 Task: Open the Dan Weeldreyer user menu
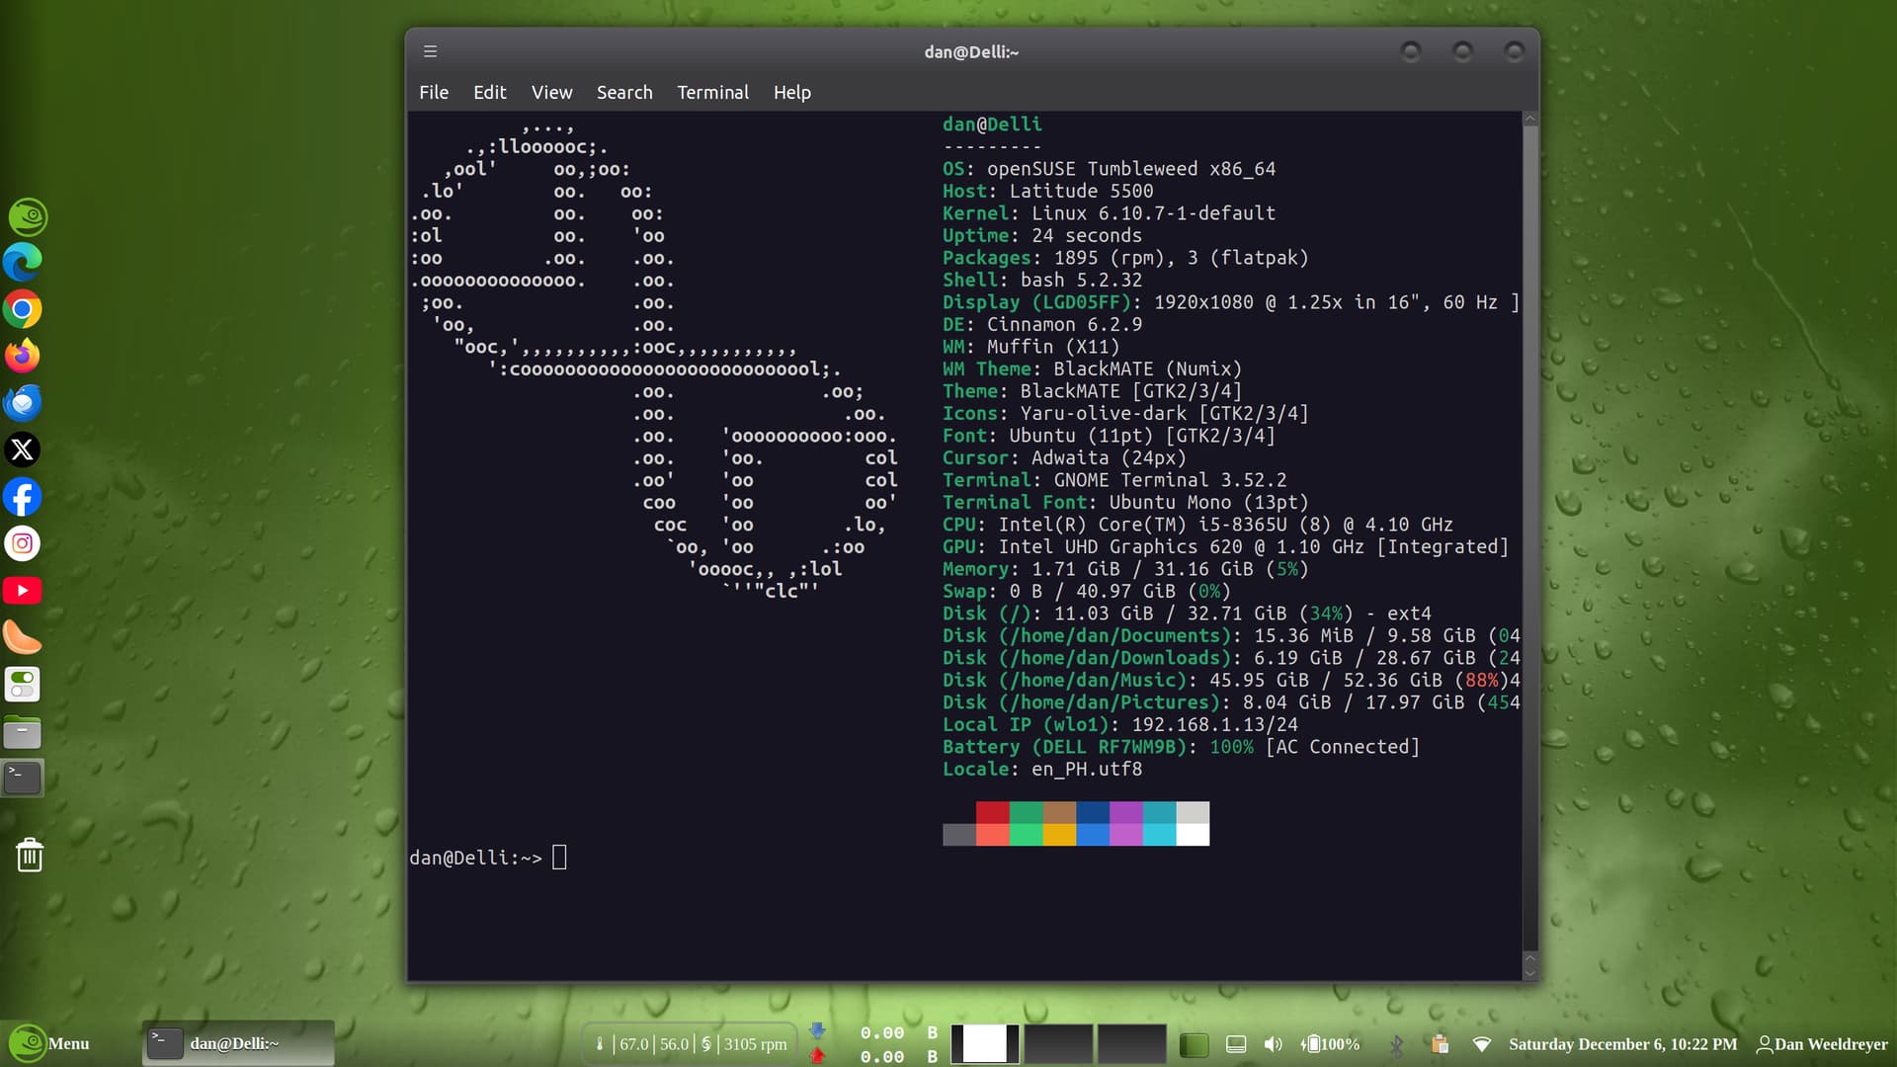[x=1821, y=1044]
